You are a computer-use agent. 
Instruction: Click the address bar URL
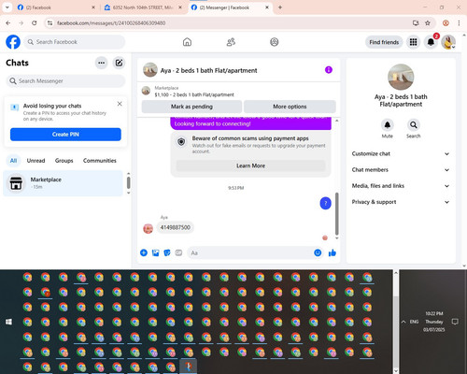(x=111, y=23)
